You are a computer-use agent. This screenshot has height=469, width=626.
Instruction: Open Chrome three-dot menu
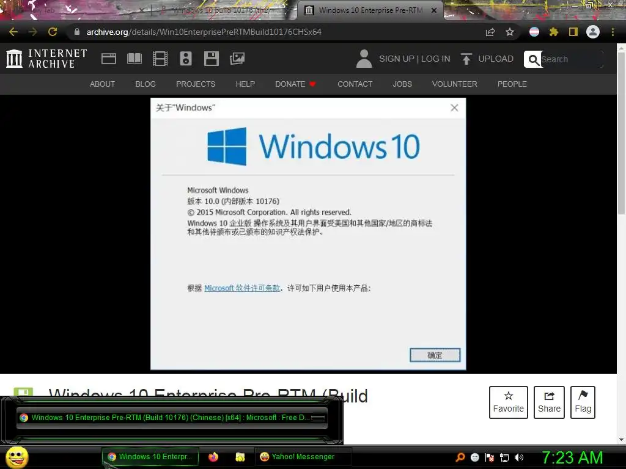(x=613, y=32)
